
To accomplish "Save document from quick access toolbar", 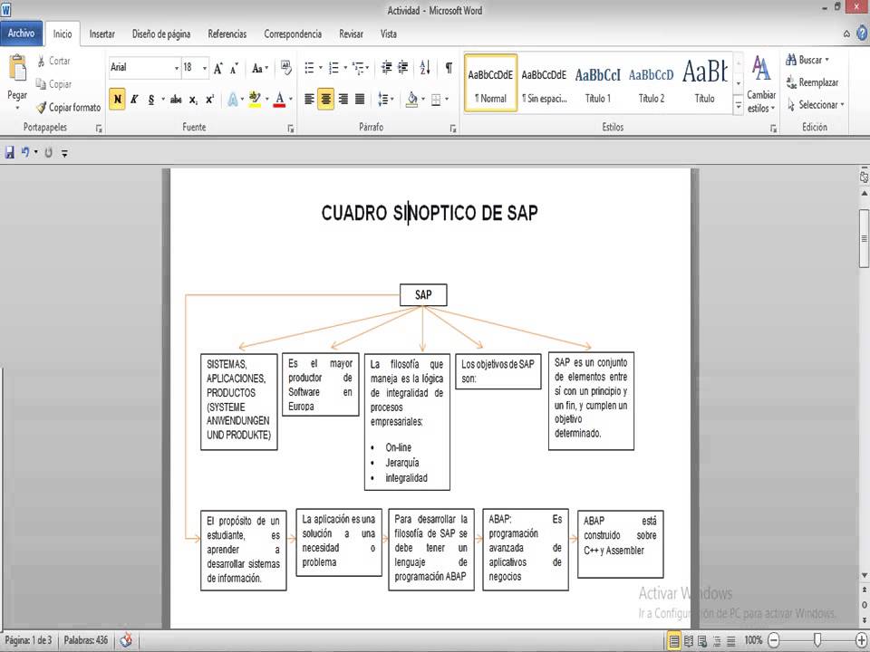I will pos(9,152).
